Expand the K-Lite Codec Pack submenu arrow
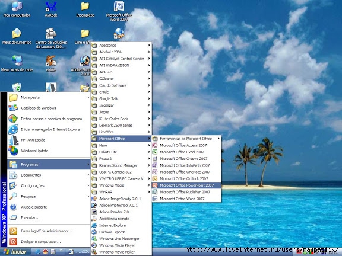Image resolution: width=342 pixels, height=256 pixels. 149,119
